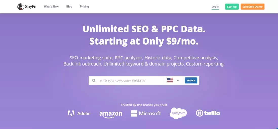Screen dimensions: 278x129
Task: Click the US flag country icon
Action: pyautogui.click(x=170, y=80)
